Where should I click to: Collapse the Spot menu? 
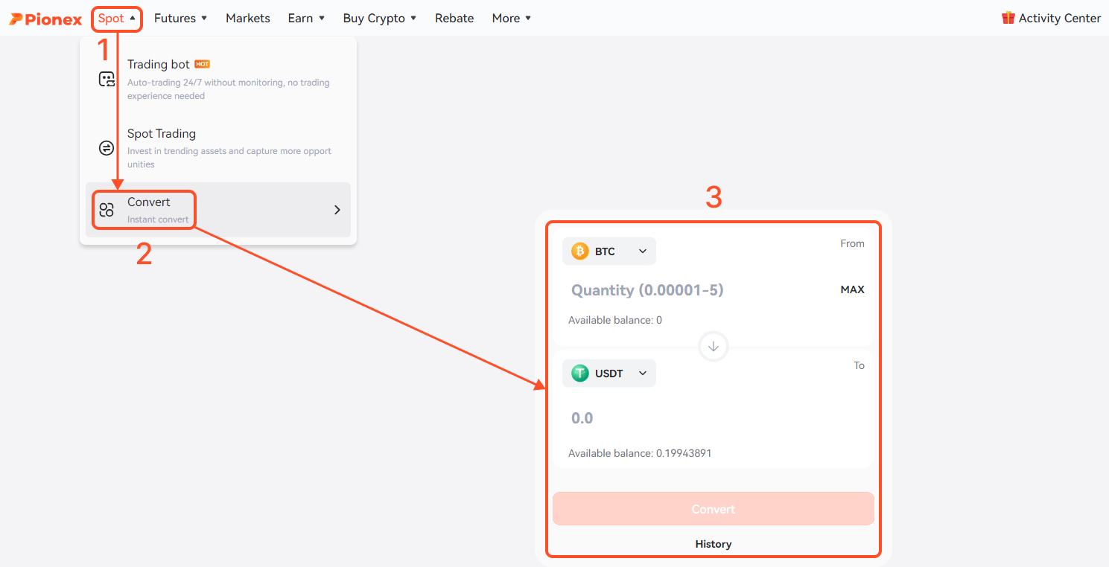point(117,19)
